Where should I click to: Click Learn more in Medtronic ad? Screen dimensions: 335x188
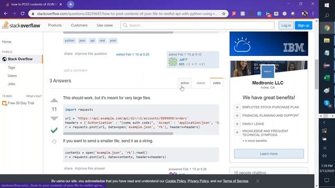(269, 154)
